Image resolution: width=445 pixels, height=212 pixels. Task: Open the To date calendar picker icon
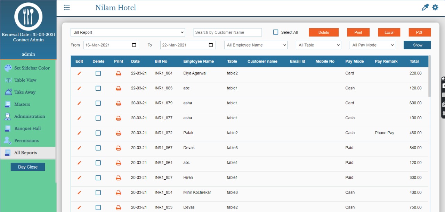pos(211,45)
